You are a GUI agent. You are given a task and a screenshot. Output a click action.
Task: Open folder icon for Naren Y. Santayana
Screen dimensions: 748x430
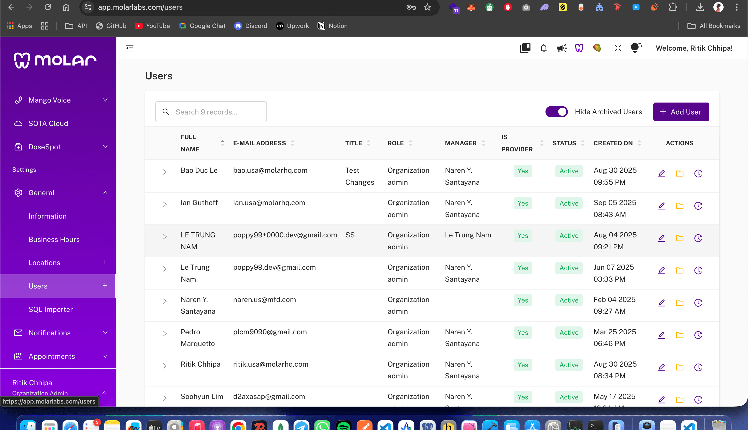click(x=680, y=303)
